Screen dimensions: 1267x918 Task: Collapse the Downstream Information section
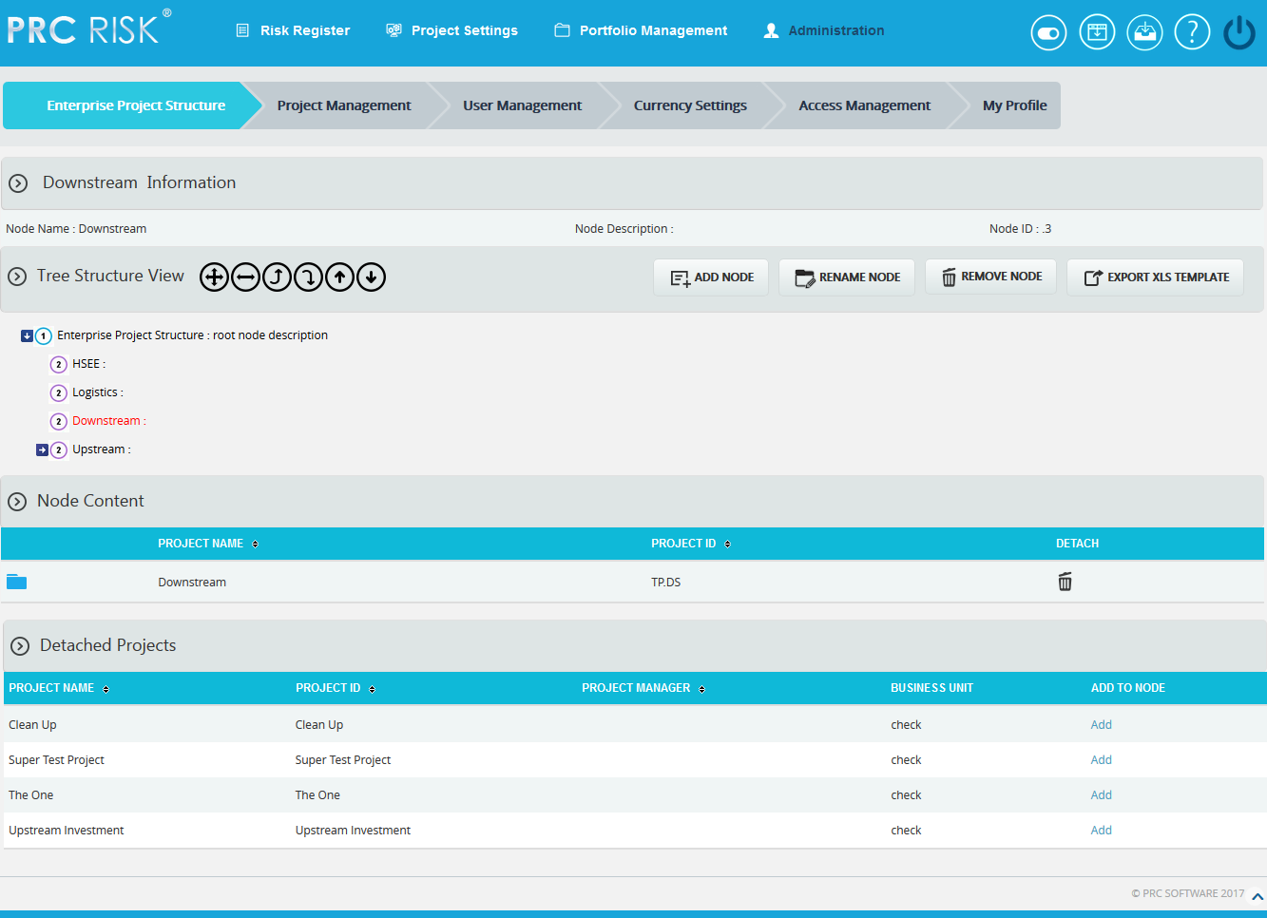[x=18, y=183]
